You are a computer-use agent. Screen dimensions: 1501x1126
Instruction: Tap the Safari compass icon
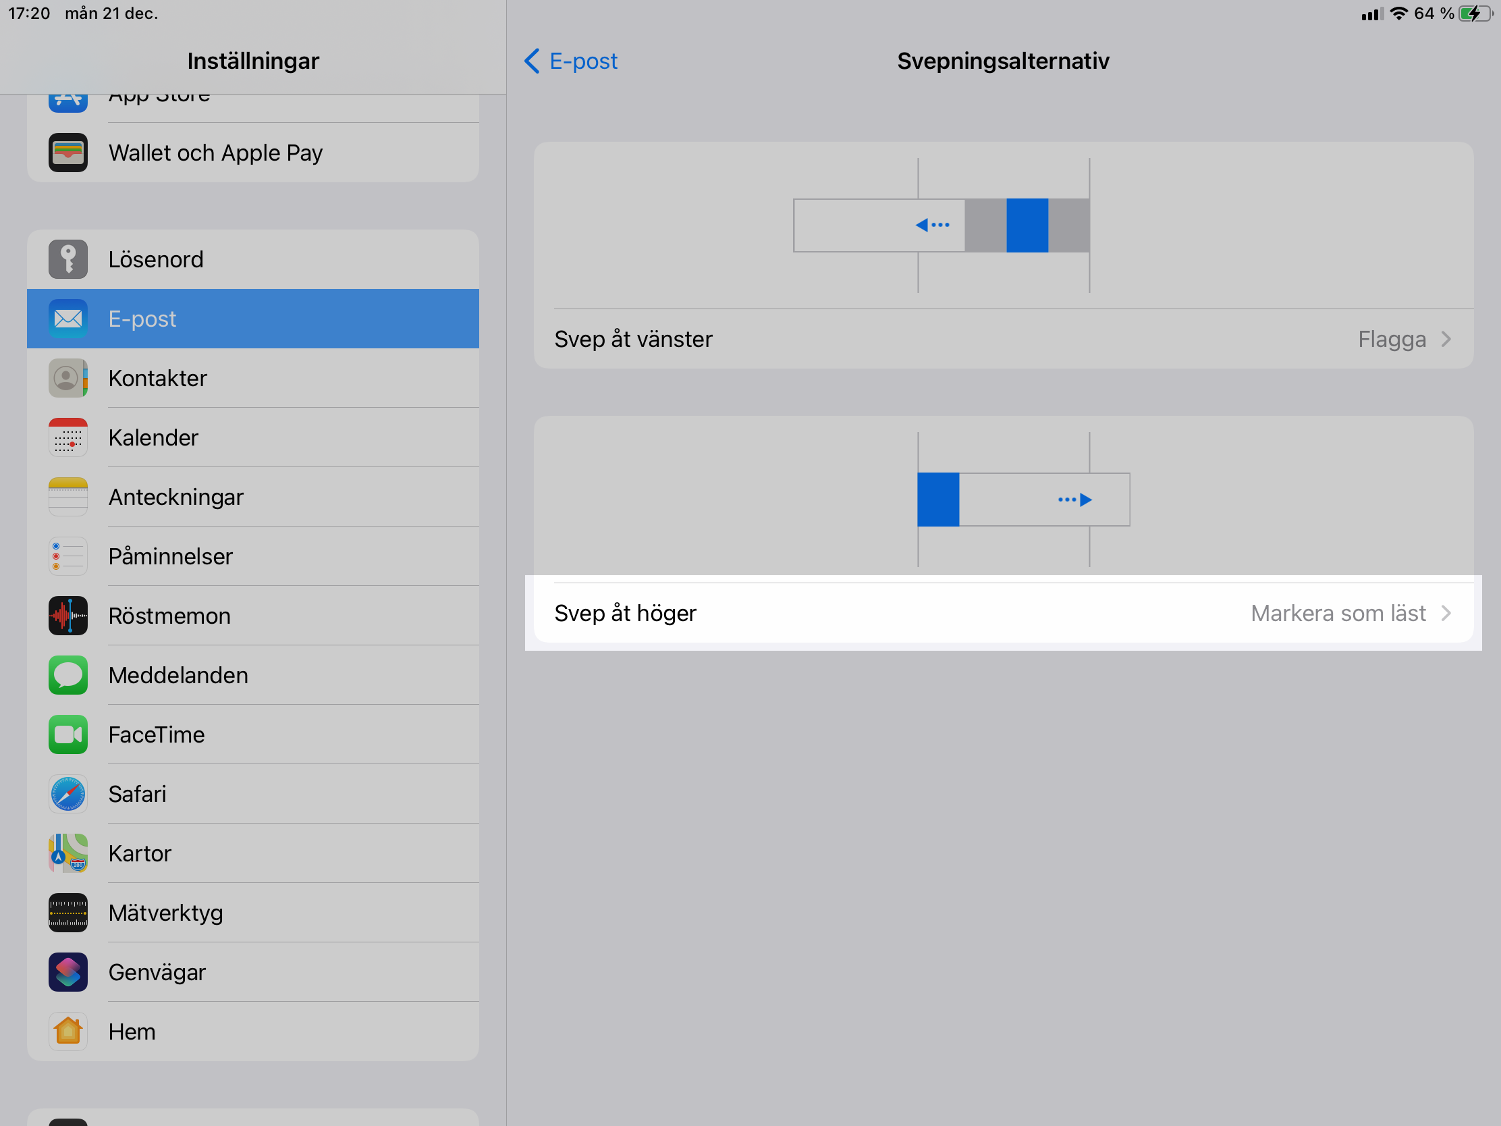(x=68, y=794)
